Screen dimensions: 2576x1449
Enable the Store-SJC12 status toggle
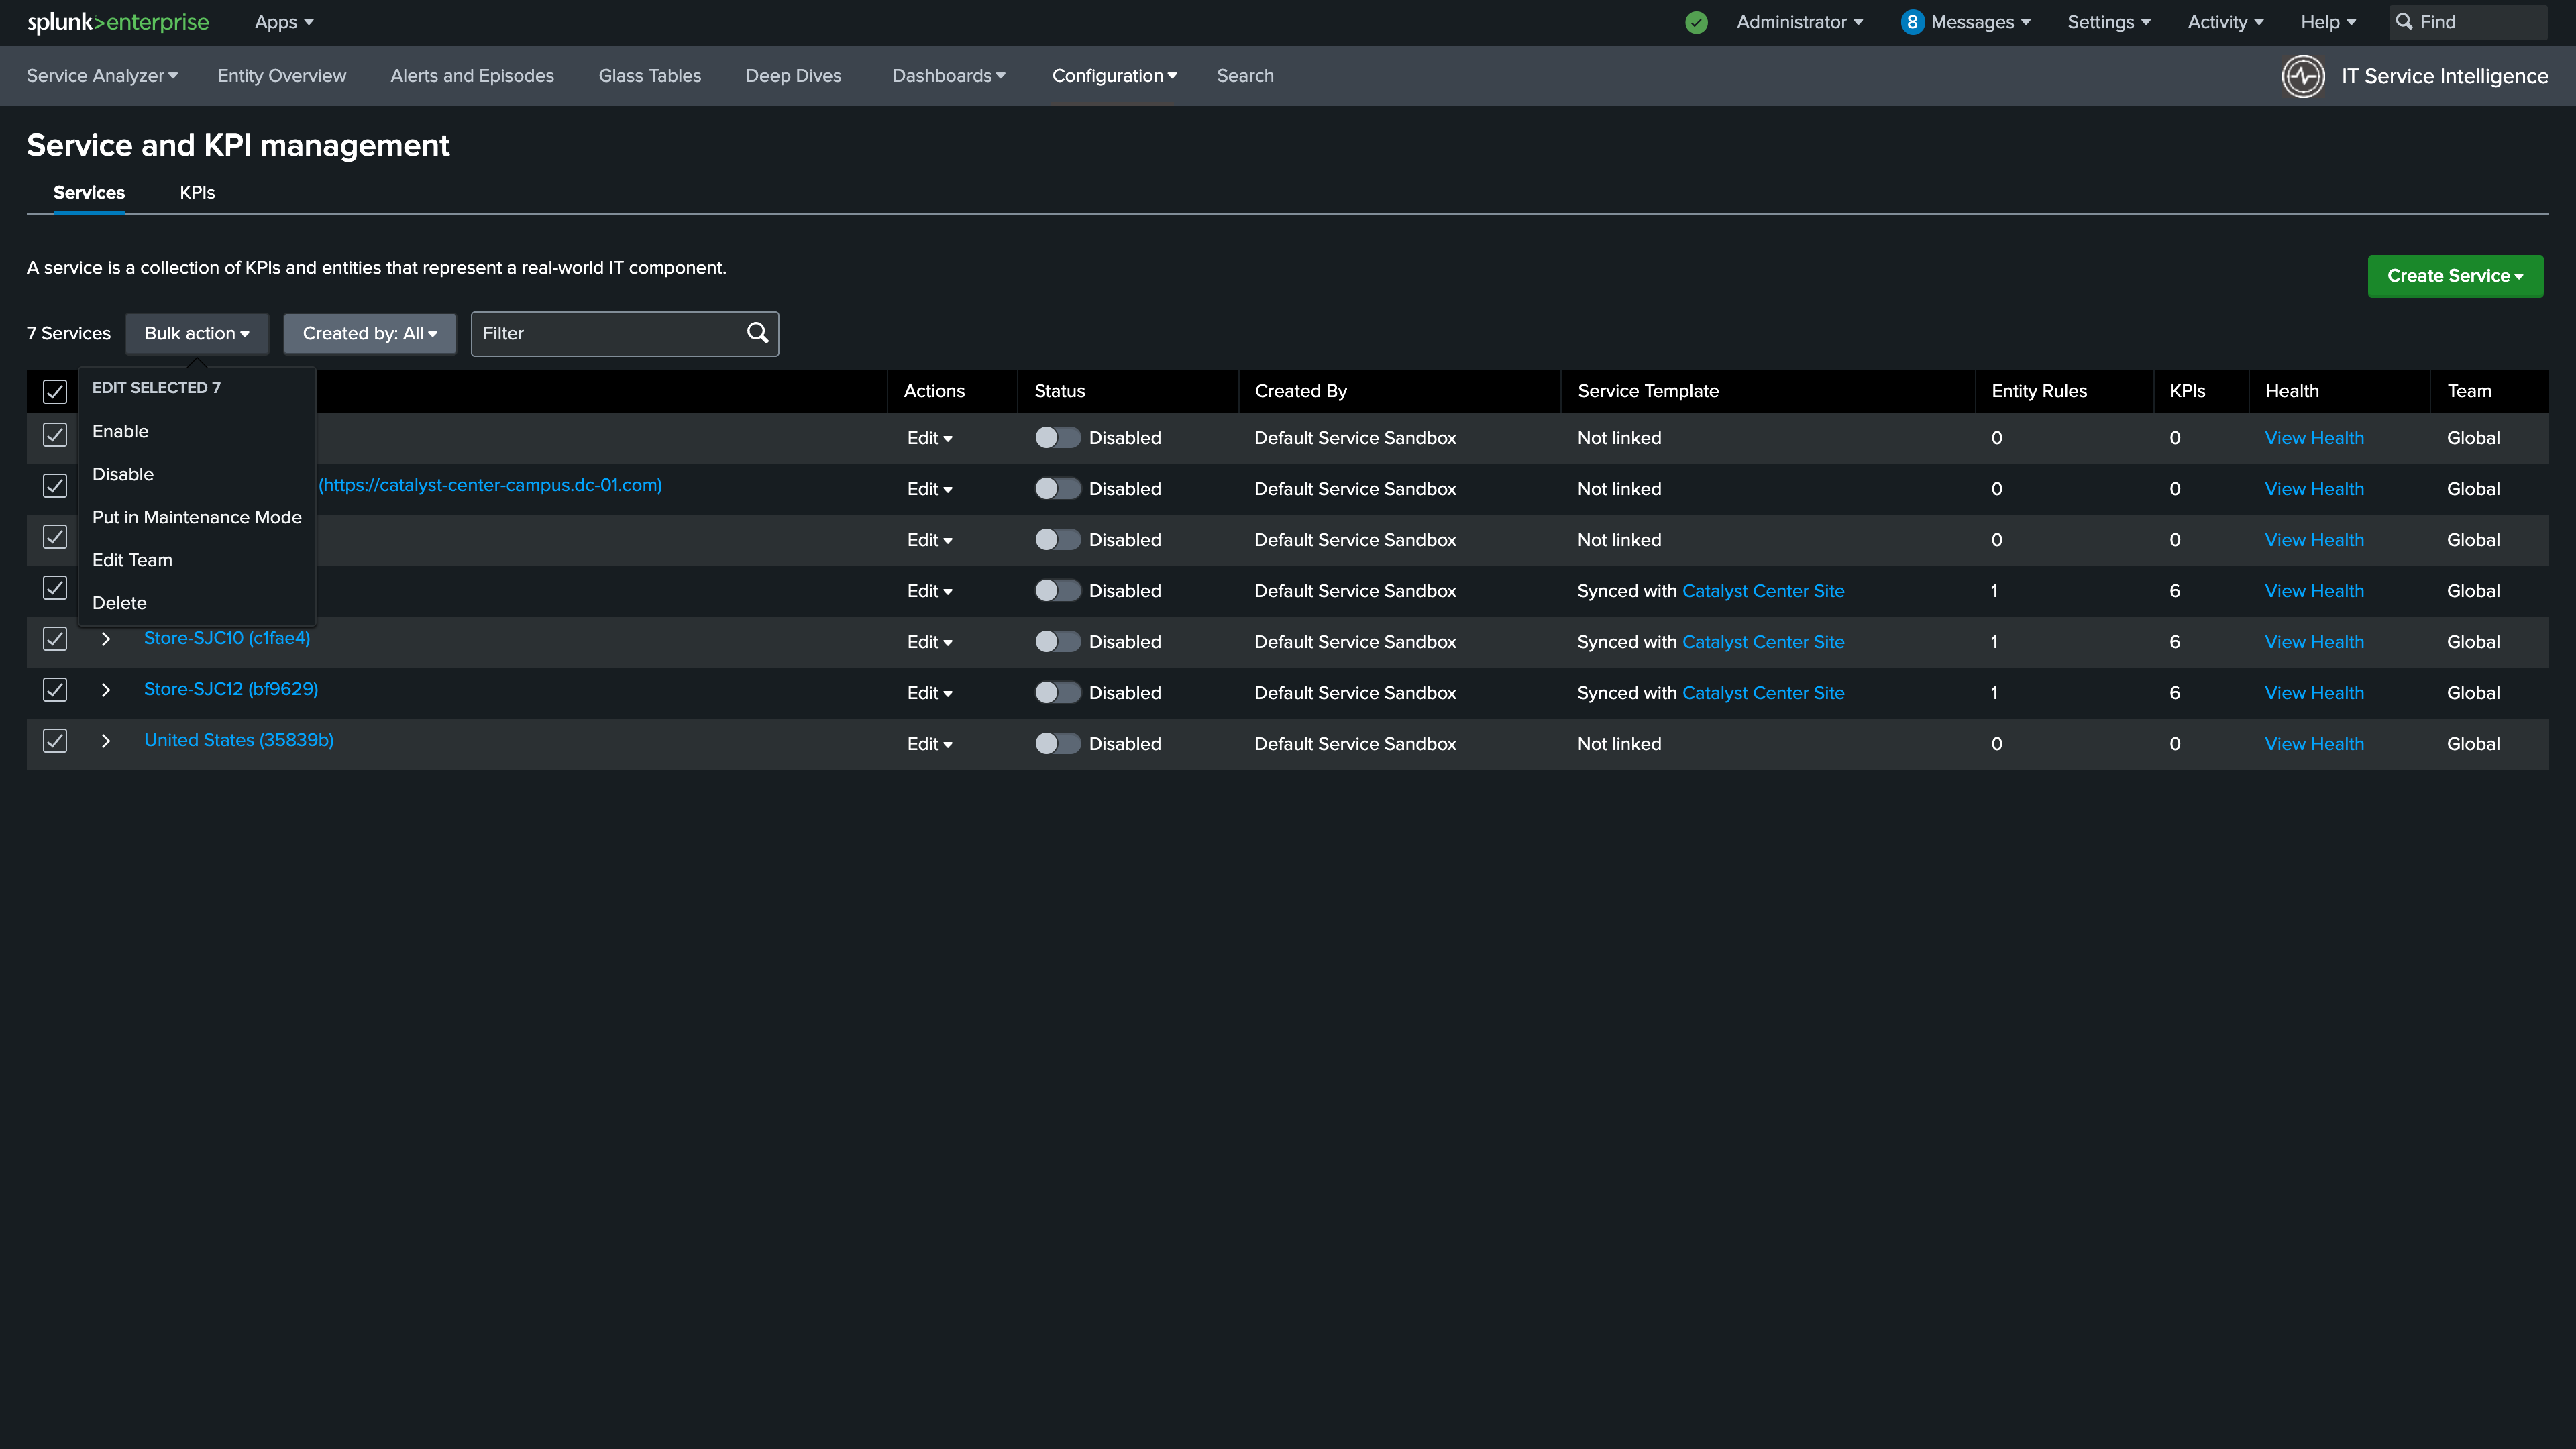(1057, 692)
